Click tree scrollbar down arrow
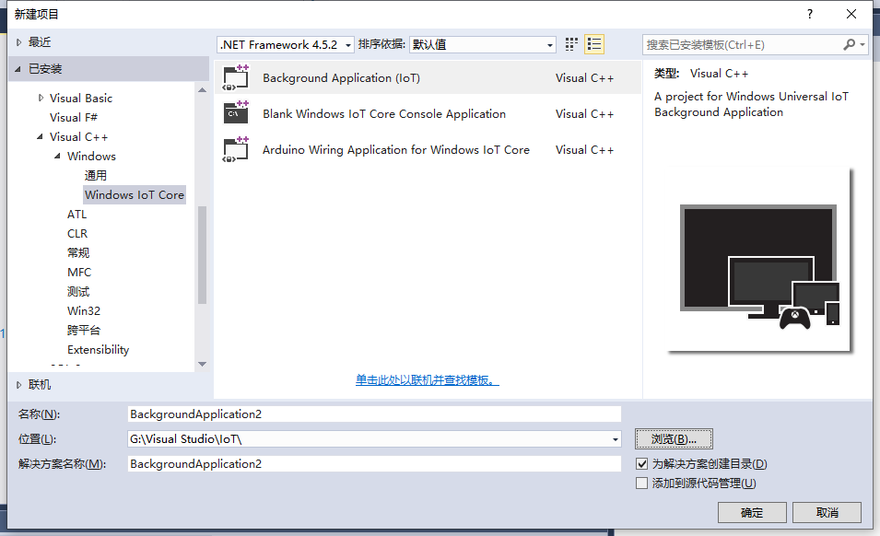The width and height of the screenshot is (880, 536). pos(202,365)
